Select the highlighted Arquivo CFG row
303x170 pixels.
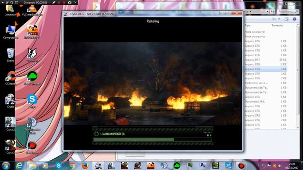[266, 69]
